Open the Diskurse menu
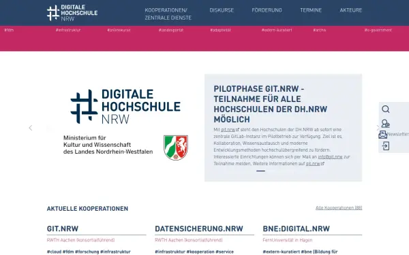The width and height of the screenshot is (409, 255). 222,10
